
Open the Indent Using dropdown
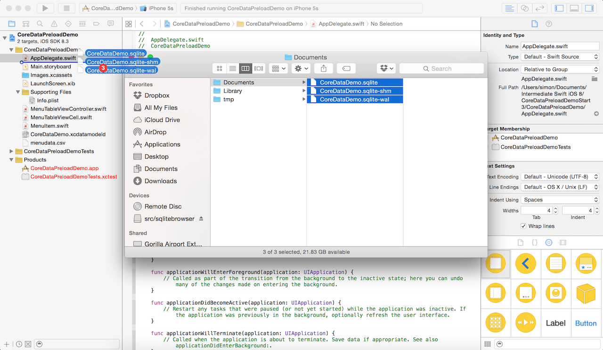tap(561, 200)
